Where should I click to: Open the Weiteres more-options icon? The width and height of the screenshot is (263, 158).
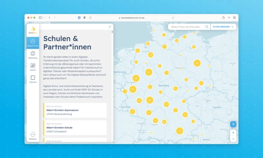[x=33, y=135]
